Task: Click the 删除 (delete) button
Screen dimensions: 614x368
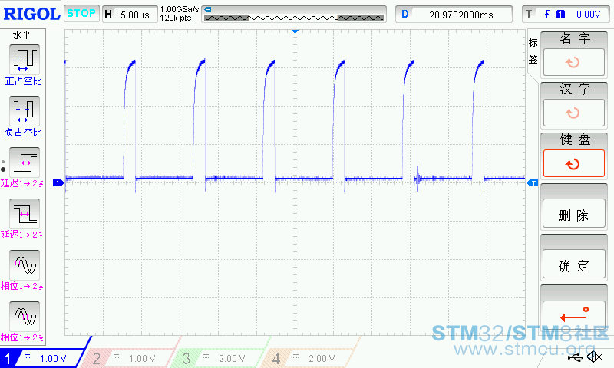Action: coord(573,215)
